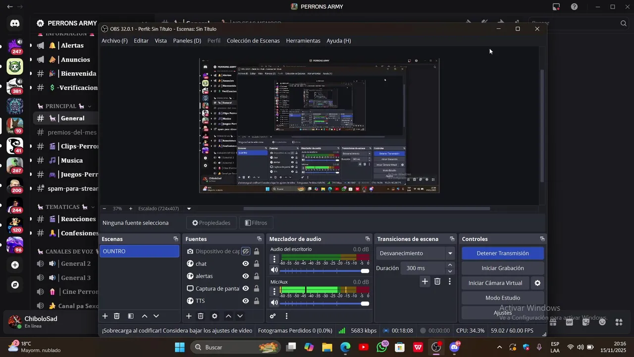This screenshot has width=634, height=357.
Task: Toggle lock on the chat source
Action: (257, 264)
